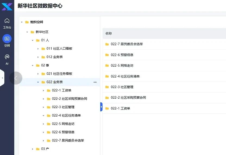Collapse the 022 业务表 tree arrow
This screenshot has height=155, width=226.
click(38, 82)
